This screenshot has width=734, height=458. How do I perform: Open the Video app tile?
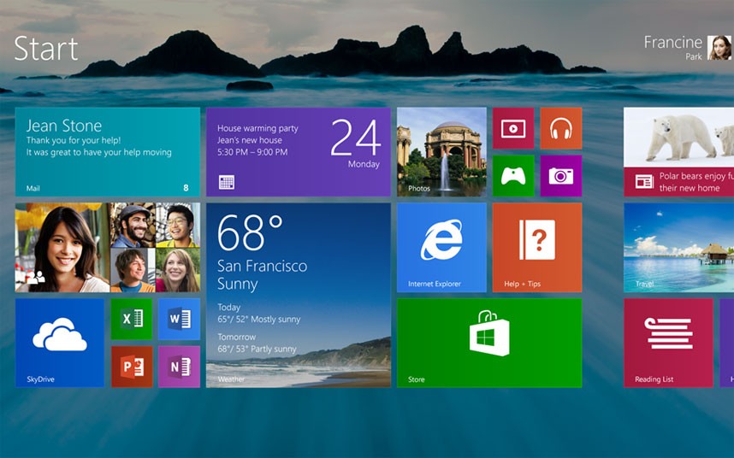tap(512, 128)
